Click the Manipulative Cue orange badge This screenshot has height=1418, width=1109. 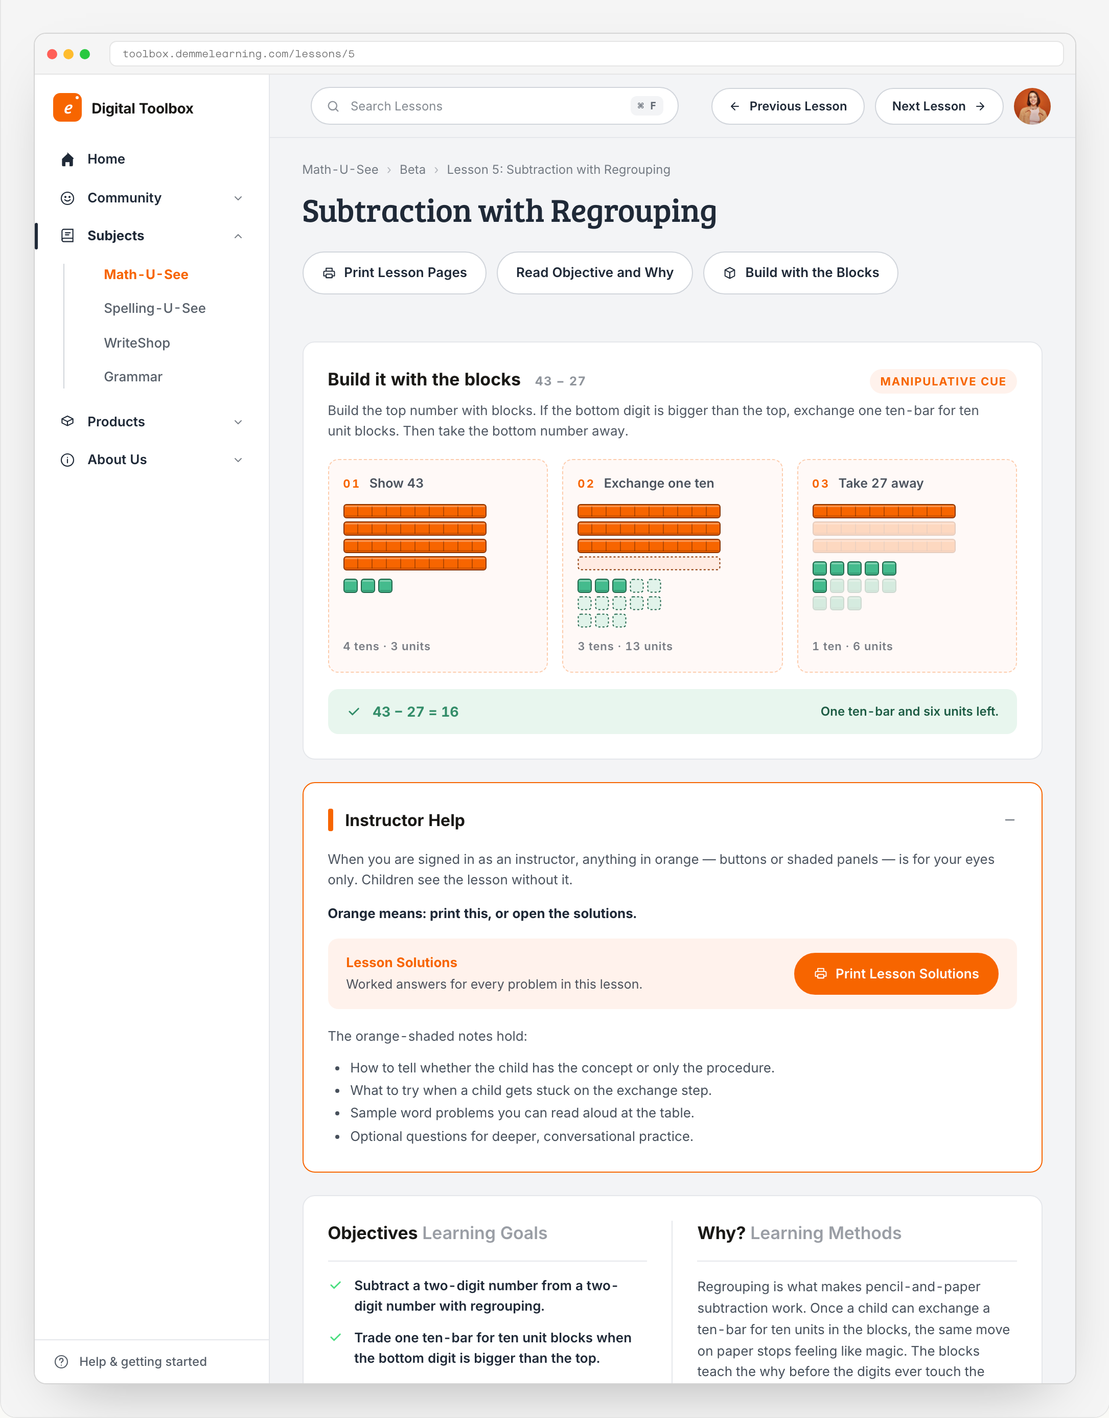coord(943,382)
